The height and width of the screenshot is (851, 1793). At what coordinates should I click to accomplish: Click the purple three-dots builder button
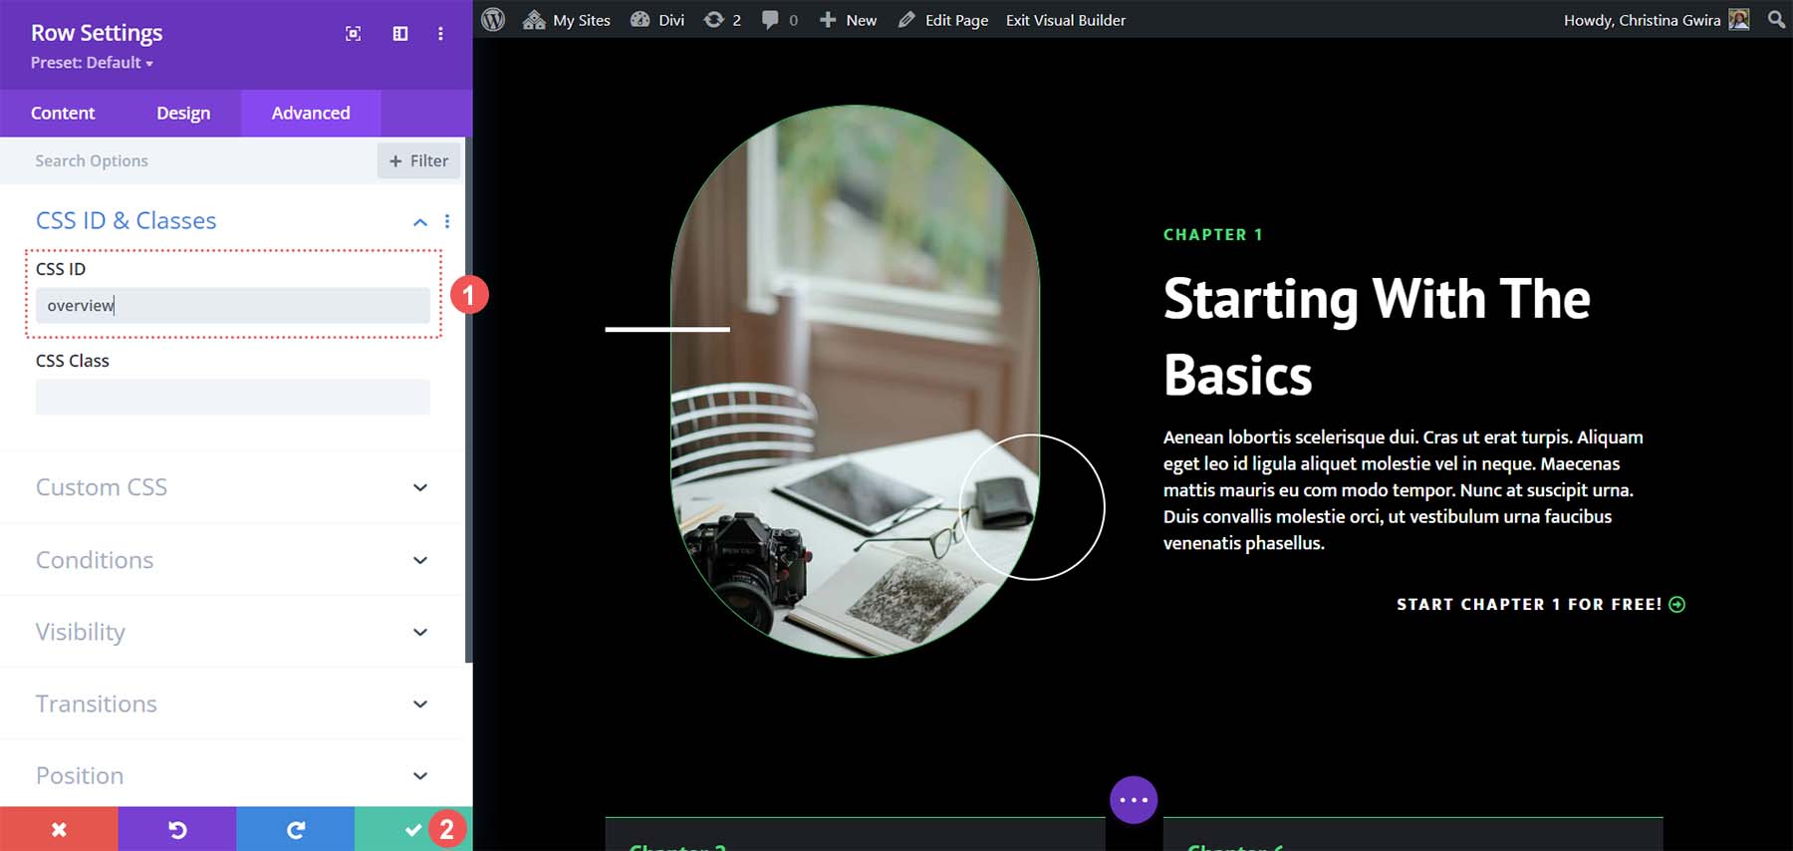point(1134,800)
